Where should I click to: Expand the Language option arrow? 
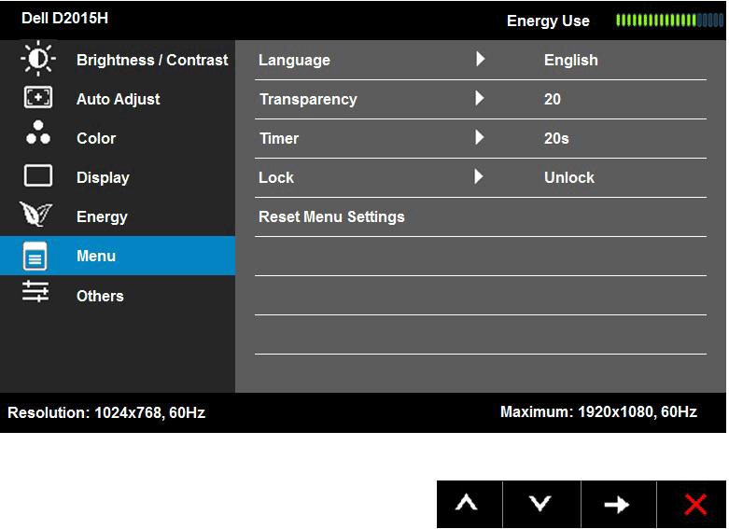pos(481,59)
